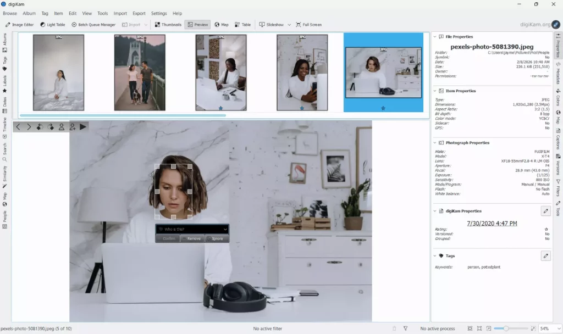The image size is (563, 334).
Task: Click the filter funnel icon in status bar
Action: point(405,329)
